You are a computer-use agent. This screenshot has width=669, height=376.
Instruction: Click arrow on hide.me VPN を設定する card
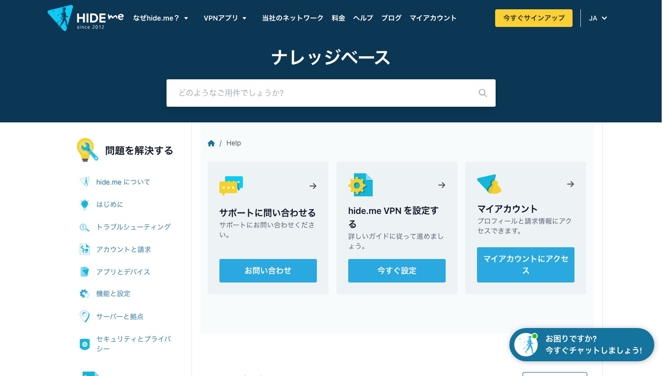[442, 185]
